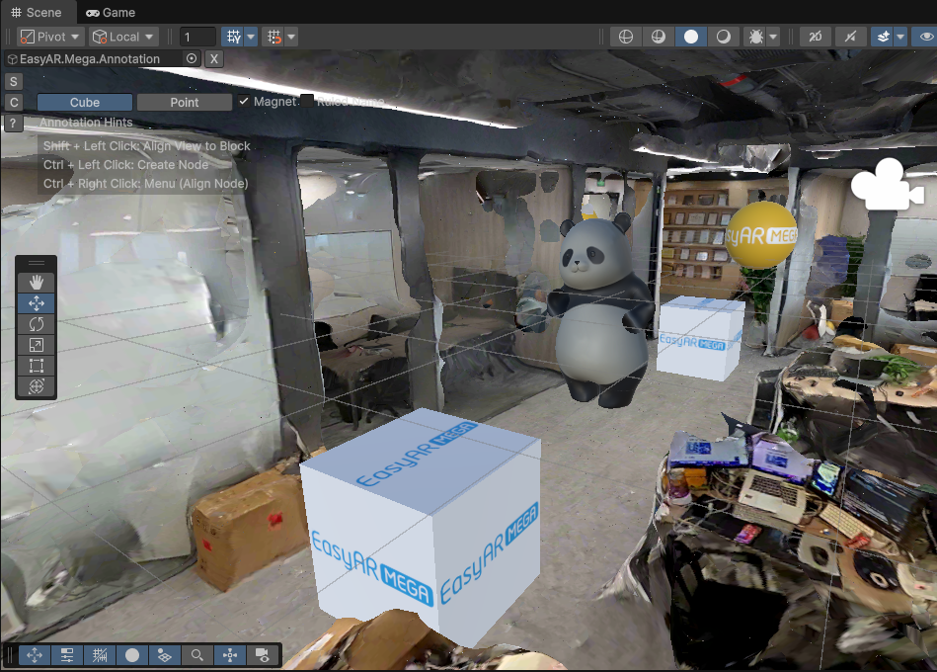The image size is (937, 672).
Task: Click the camera icon in bottom toolbar
Action: click(x=262, y=655)
